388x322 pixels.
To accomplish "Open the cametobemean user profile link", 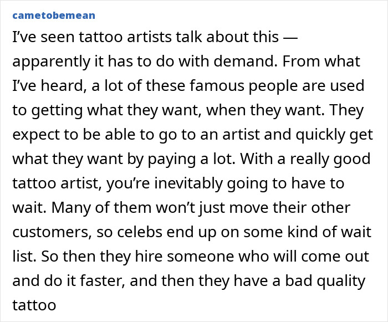I will tap(53, 15).
